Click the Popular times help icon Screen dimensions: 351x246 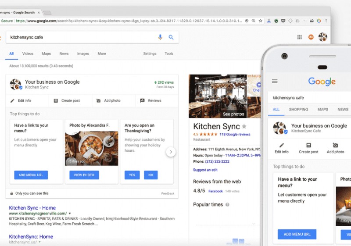pos(227,205)
